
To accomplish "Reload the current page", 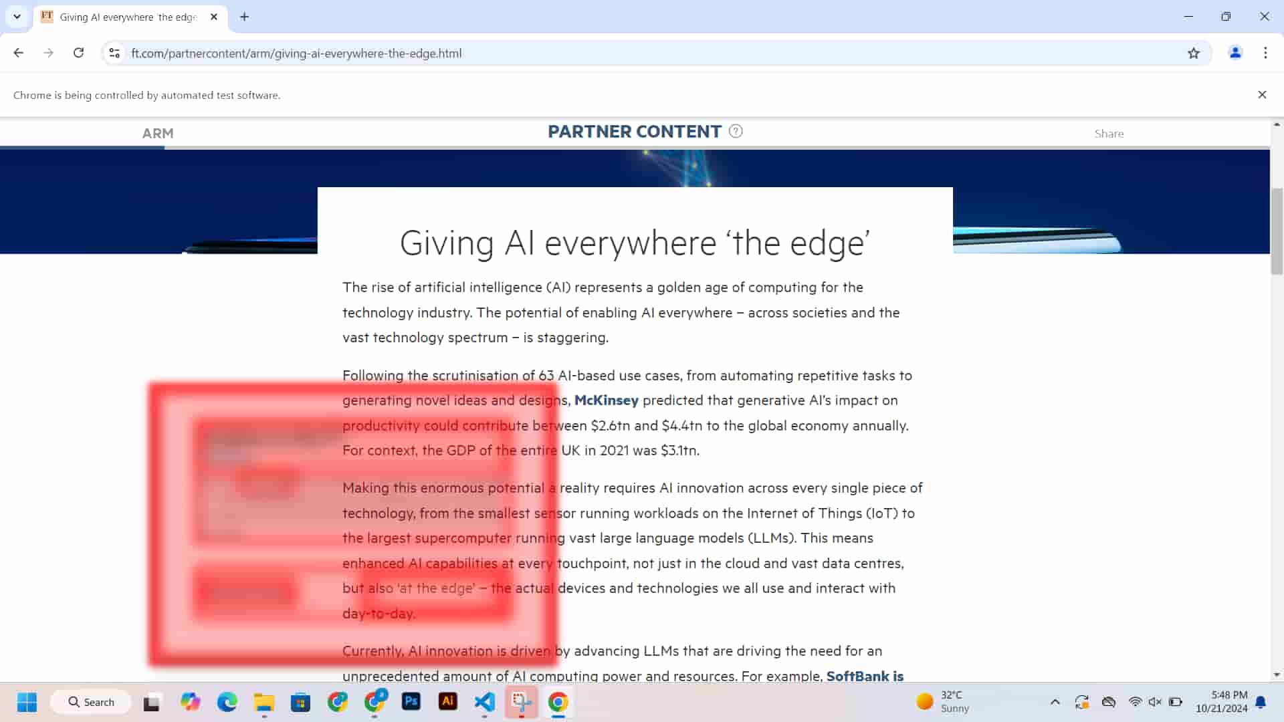I will pos(78,53).
